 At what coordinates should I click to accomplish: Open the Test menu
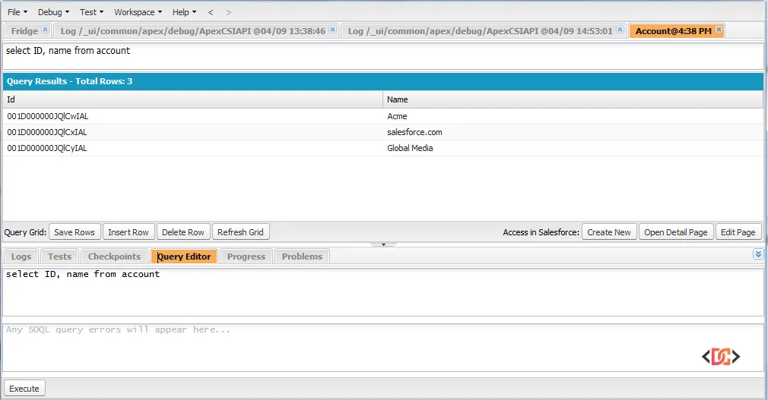coord(91,12)
